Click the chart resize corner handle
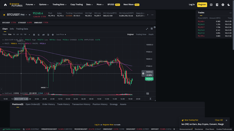 (155, 100)
